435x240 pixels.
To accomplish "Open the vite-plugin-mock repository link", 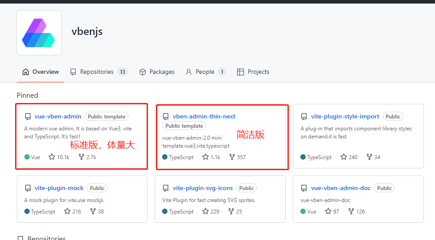I will [59, 188].
